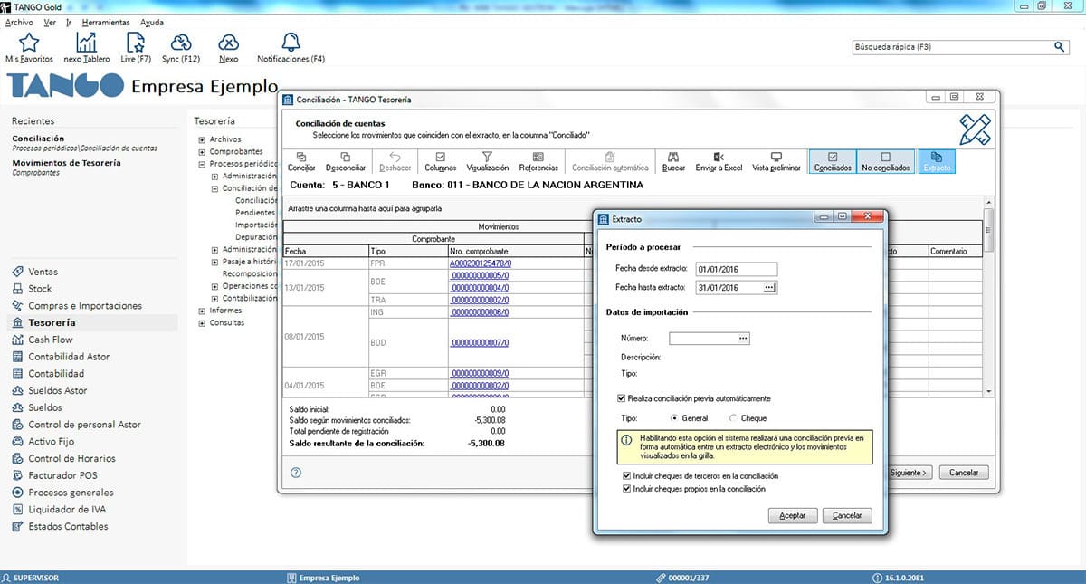The image size is (1086, 584).
Task: Expand the Pasaje a histórico node
Action: [x=215, y=262]
